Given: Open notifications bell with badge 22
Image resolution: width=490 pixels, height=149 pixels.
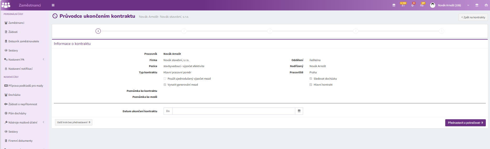Looking at the screenshot, I should 413,5.
